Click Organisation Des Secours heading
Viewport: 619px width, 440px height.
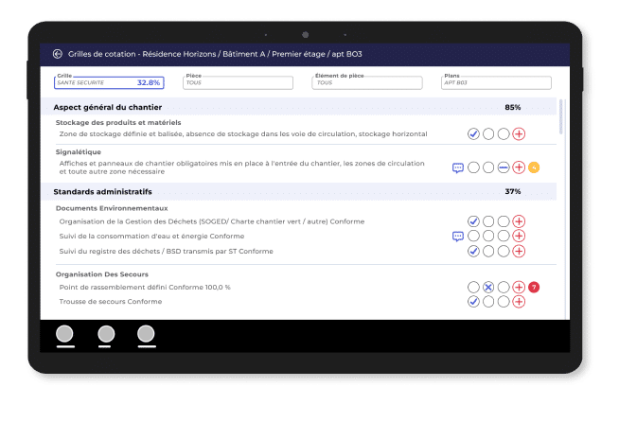(x=102, y=274)
